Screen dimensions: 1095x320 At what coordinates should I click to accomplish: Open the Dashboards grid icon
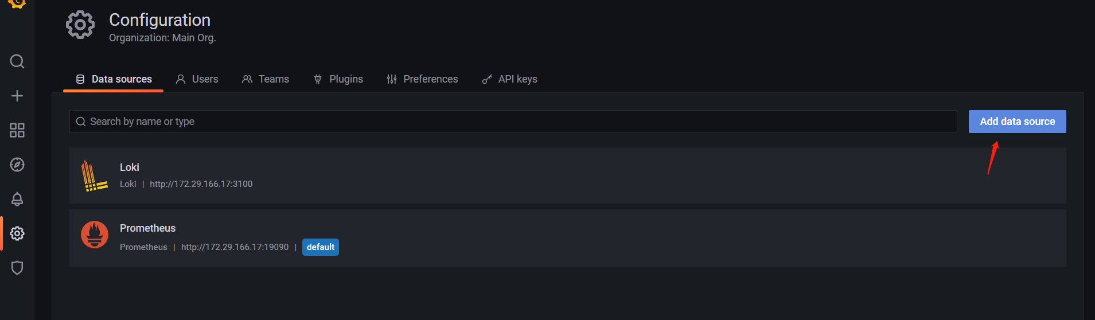[17, 130]
